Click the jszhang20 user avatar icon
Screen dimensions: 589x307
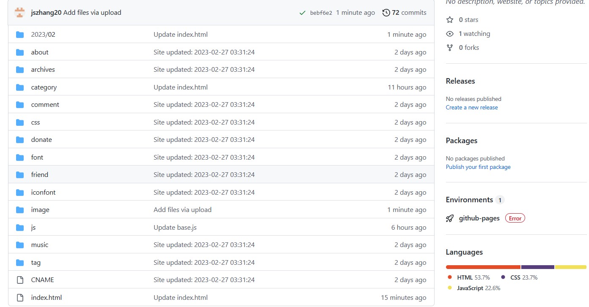(19, 13)
